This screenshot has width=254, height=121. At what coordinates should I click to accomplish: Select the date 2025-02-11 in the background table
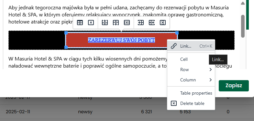[18, 112]
